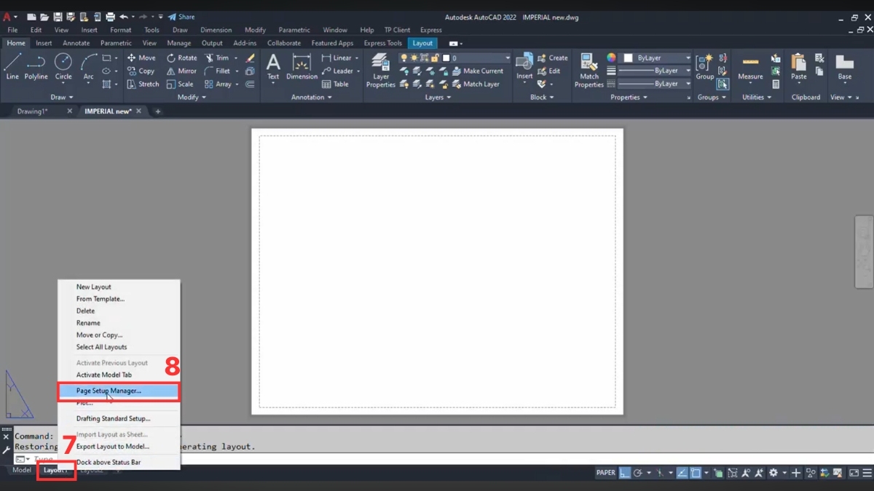Click Edit block button
Viewport: 874px width, 491px height.
[548, 71]
